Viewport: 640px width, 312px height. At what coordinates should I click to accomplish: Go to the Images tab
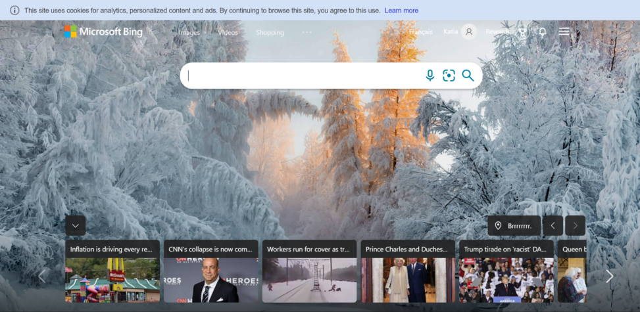point(189,32)
